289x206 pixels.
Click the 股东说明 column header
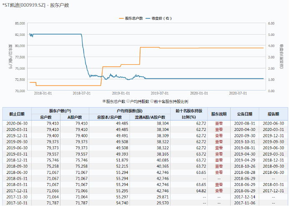pyautogui.click(x=219, y=114)
